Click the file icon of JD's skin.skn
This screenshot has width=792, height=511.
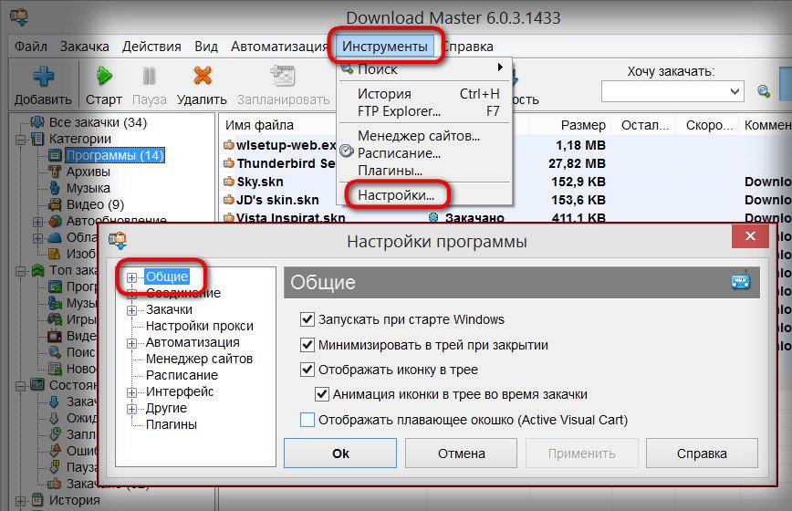click(229, 200)
